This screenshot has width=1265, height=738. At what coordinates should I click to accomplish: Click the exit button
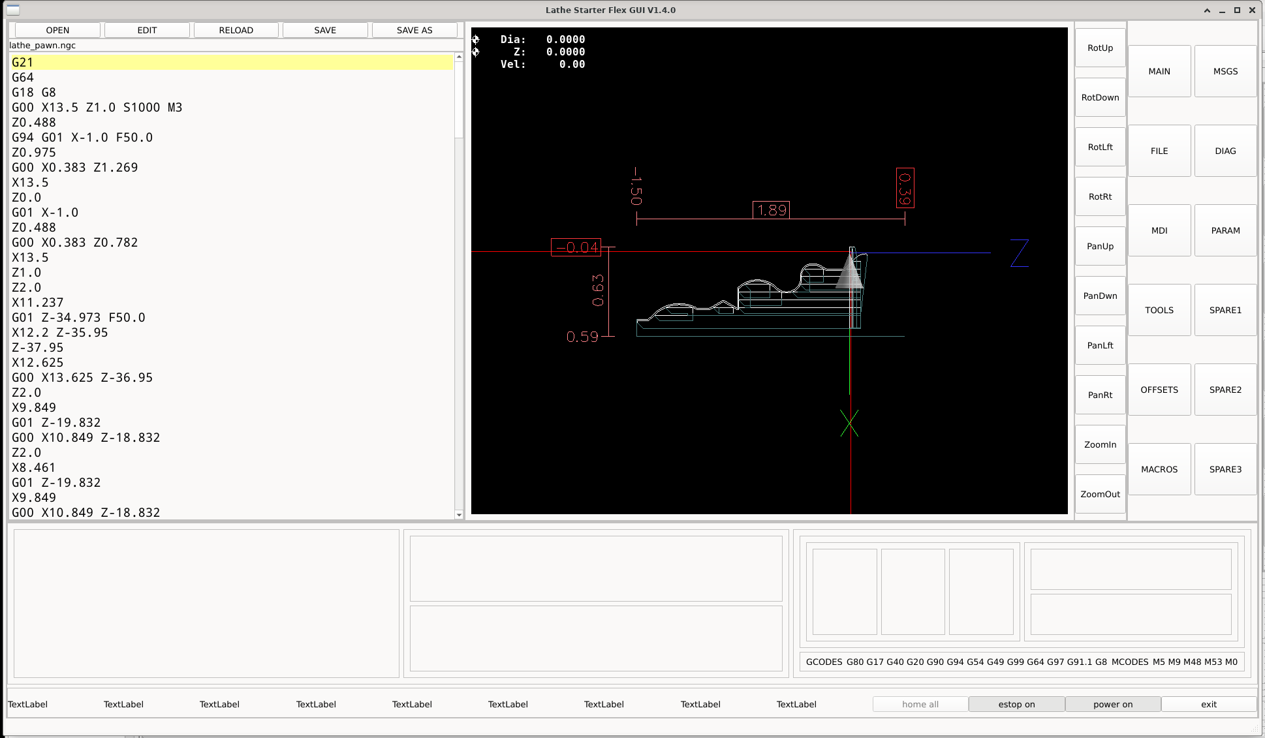coord(1208,704)
